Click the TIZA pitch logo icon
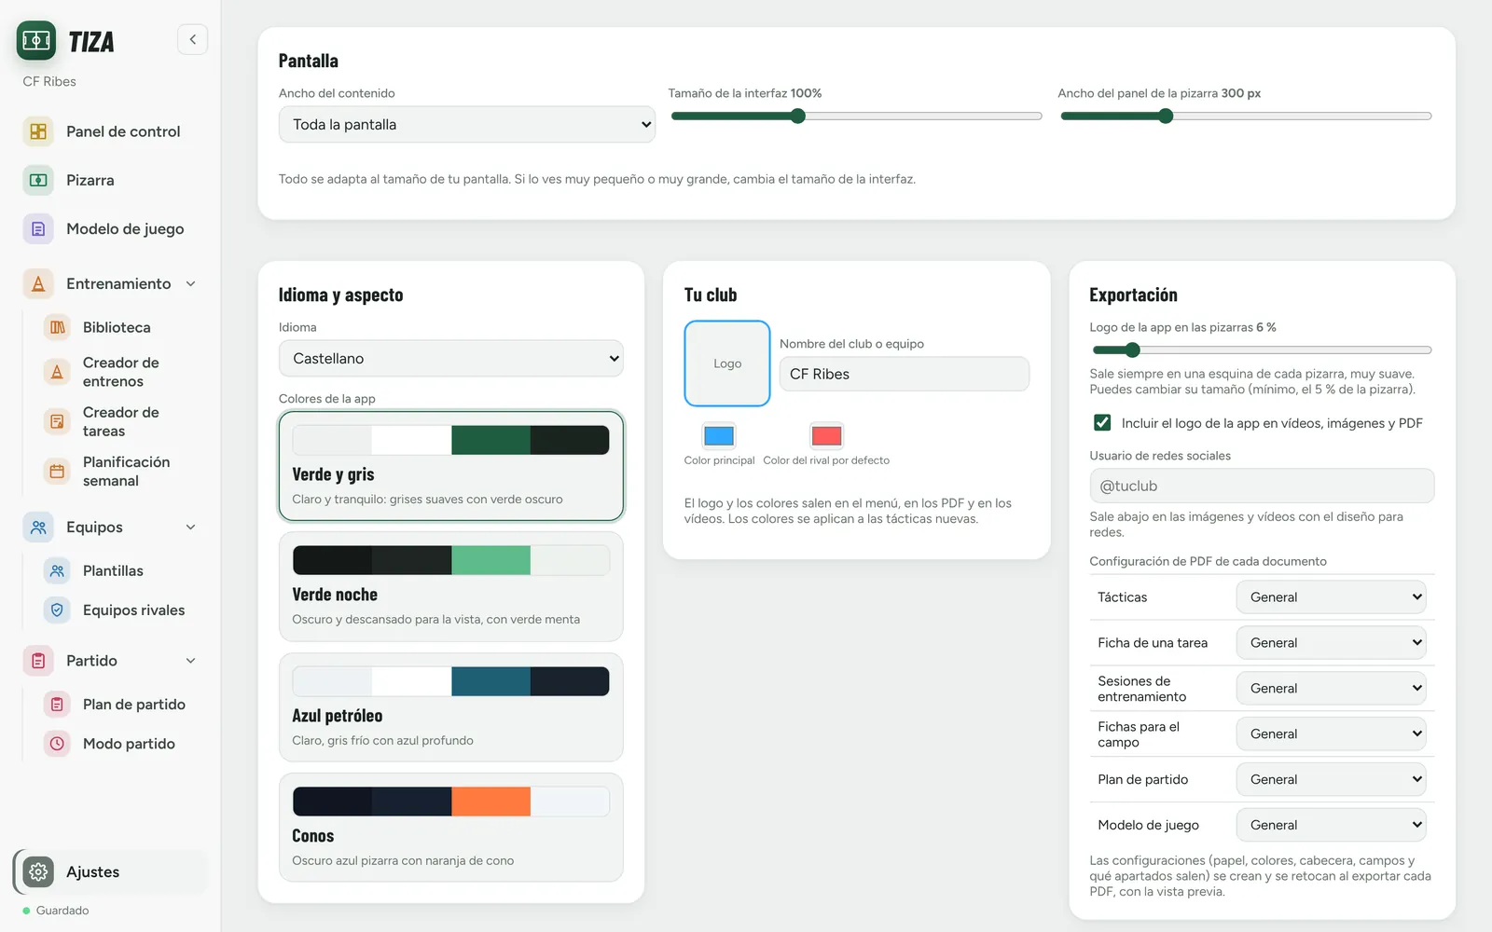1492x932 pixels. coord(36,40)
